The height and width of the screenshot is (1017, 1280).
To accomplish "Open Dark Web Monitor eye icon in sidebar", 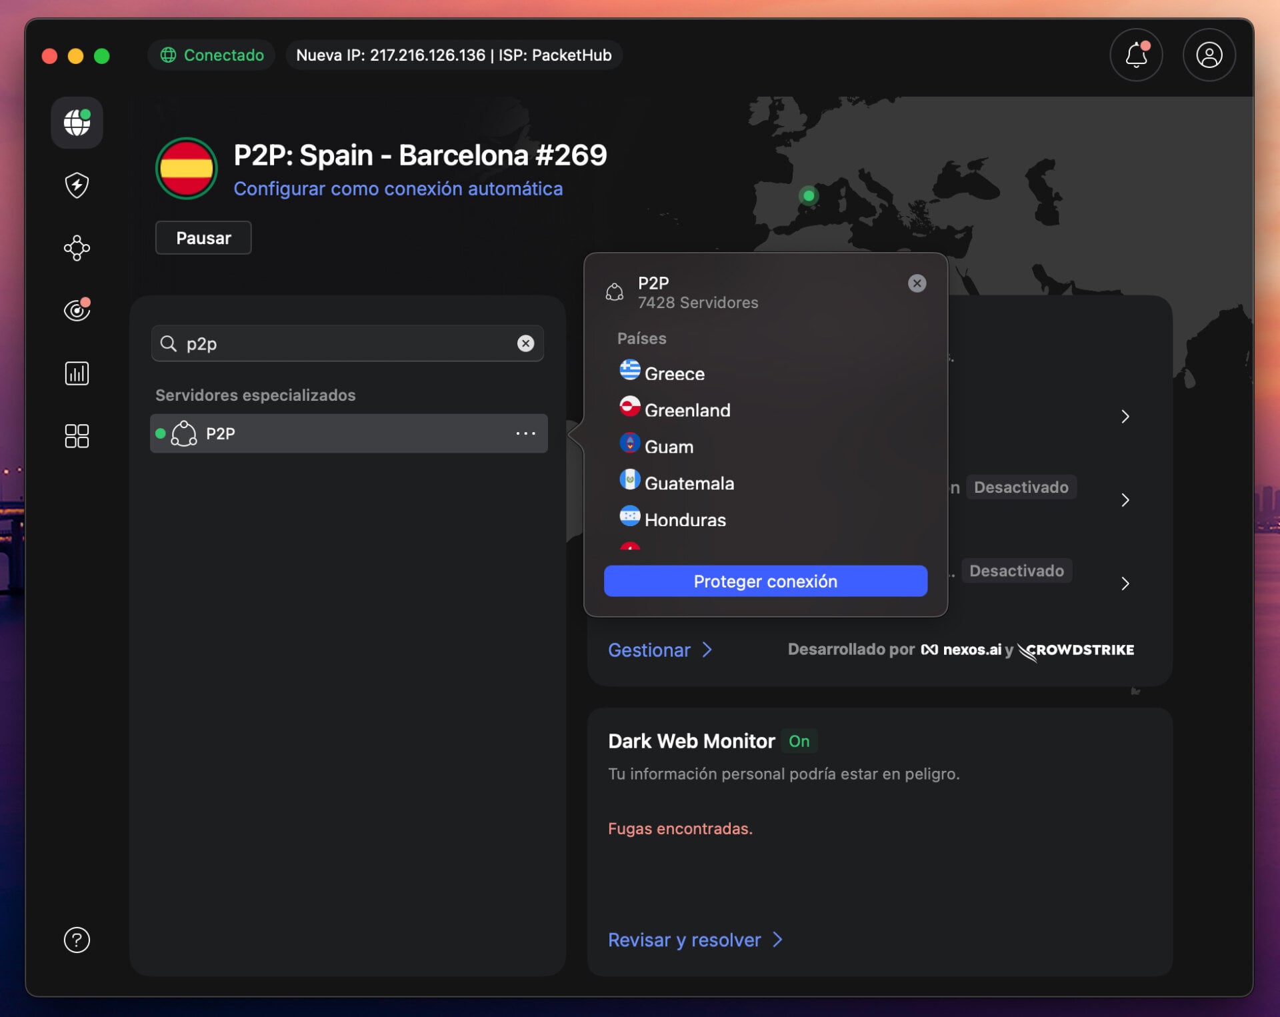I will (x=76, y=309).
